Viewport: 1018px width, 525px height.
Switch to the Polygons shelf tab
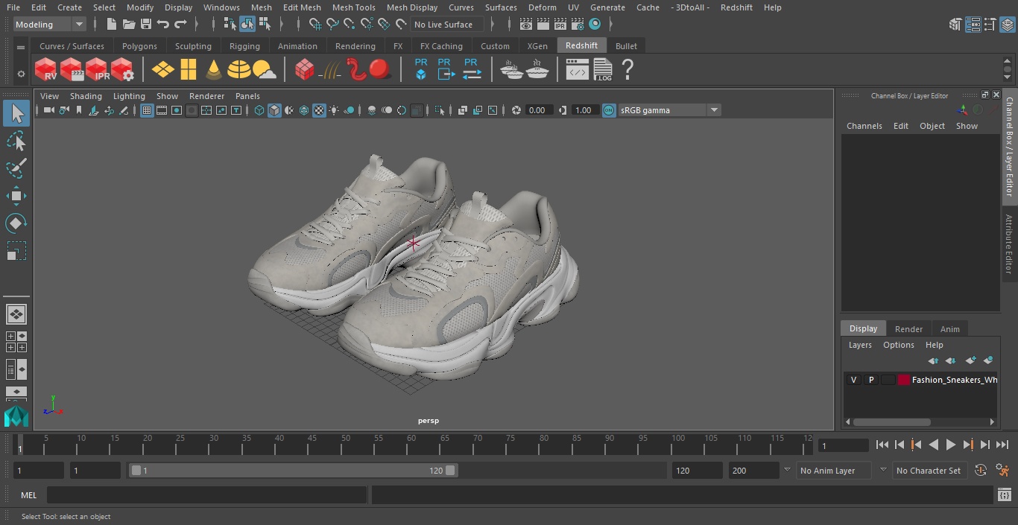pyautogui.click(x=139, y=46)
